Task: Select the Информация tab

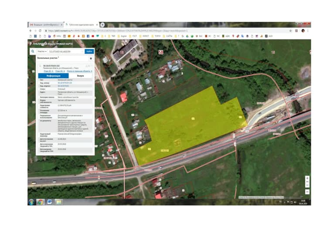Action: [x=53, y=76]
